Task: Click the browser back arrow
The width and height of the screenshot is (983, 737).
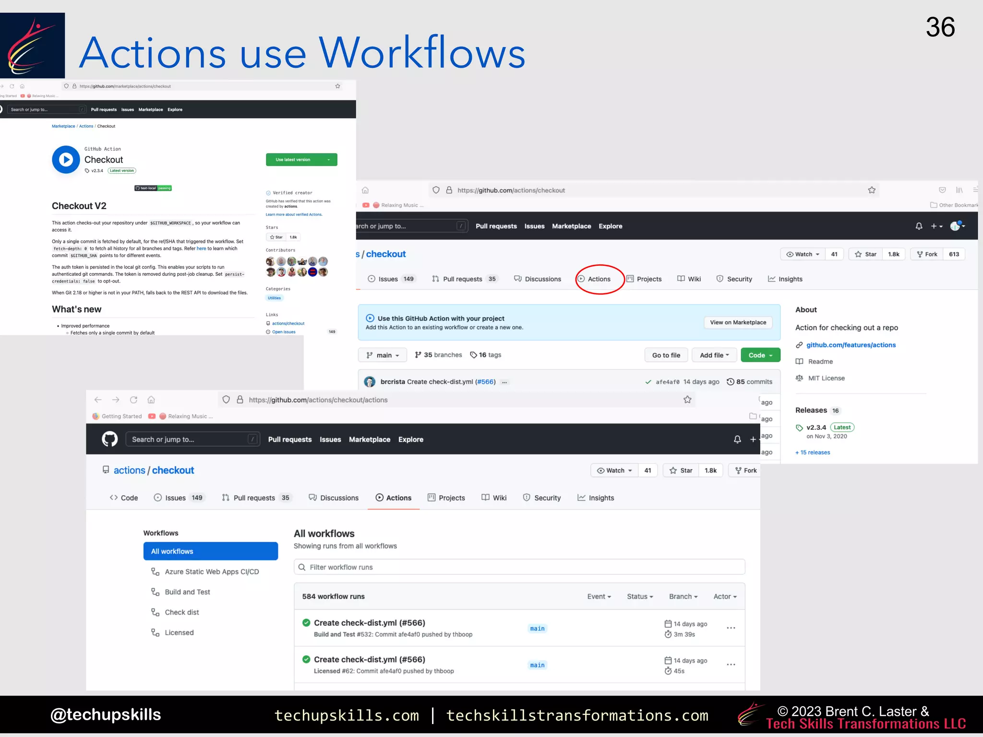Action: 98,400
